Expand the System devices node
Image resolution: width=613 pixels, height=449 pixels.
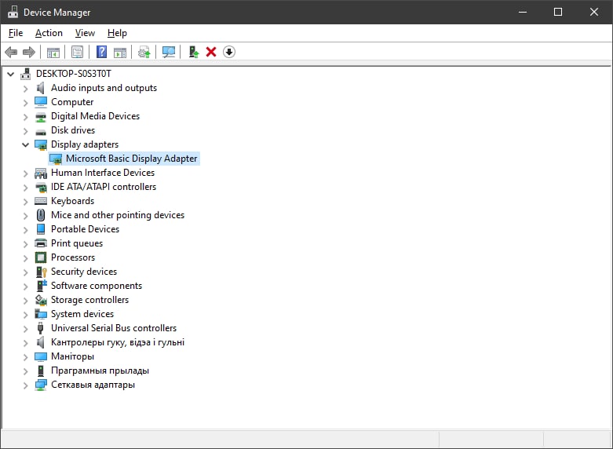pos(25,314)
